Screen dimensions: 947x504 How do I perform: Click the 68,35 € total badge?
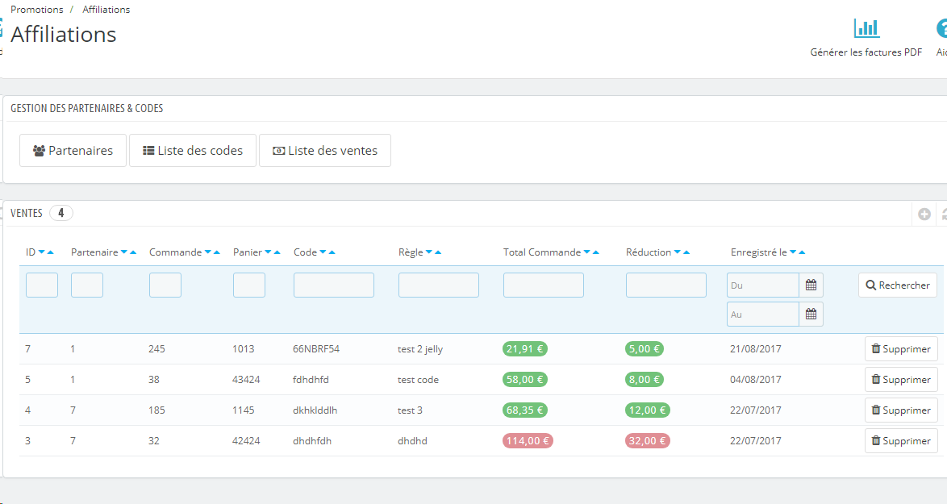point(525,410)
